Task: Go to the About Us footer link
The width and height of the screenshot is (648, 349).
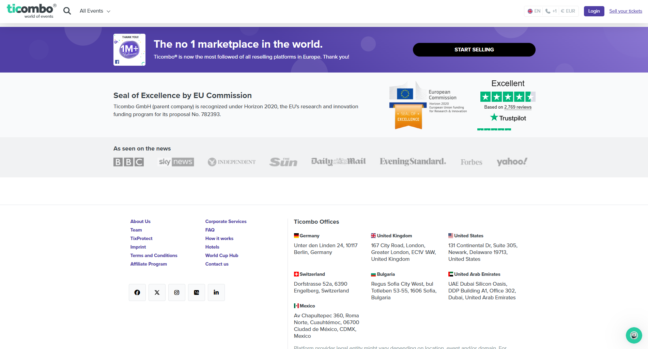Action: pyautogui.click(x=140, y=221)
